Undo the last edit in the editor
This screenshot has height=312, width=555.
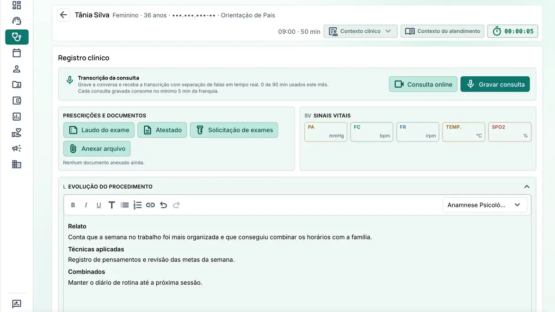pyautogui.click(x=163, y=205)
